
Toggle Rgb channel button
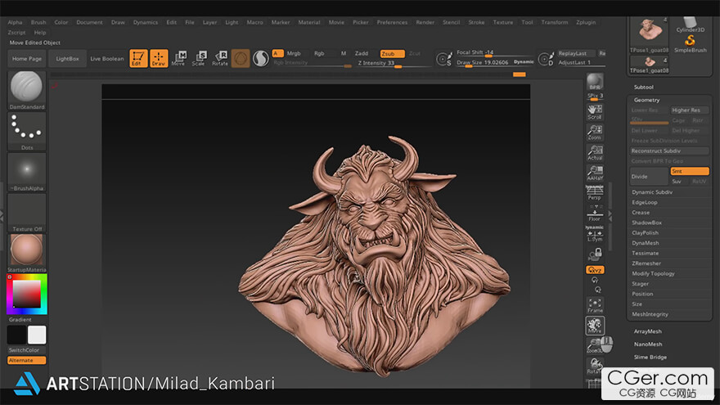coord(320,54)
